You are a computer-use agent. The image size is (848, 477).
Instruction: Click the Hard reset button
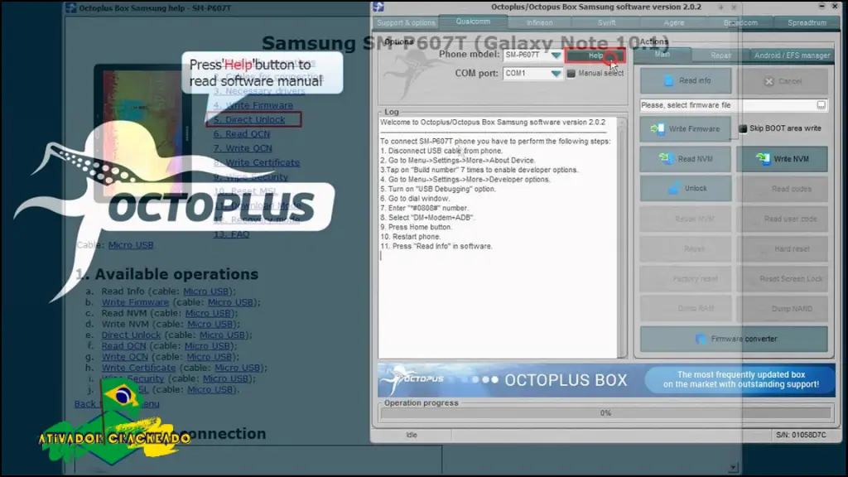tap(782, 248)
